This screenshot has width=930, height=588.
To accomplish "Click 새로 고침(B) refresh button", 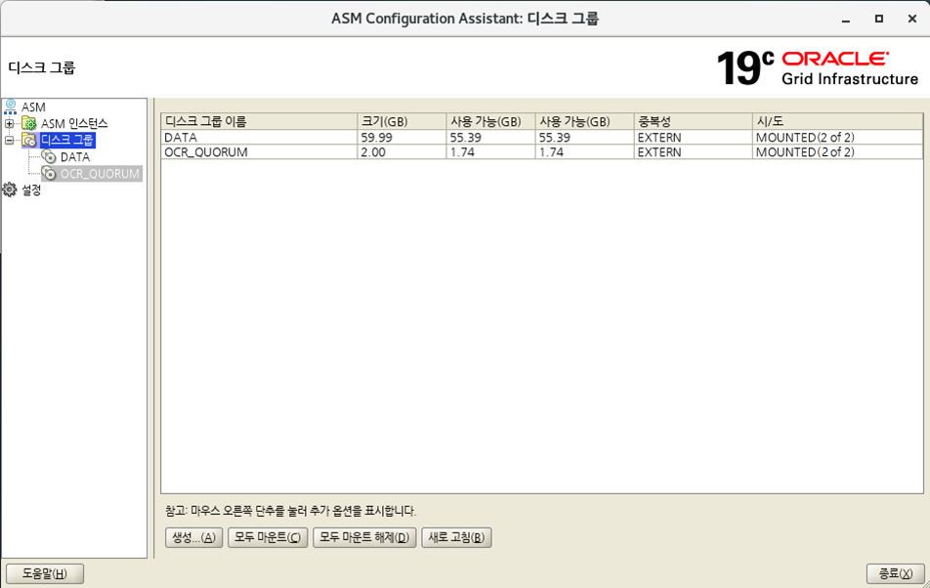I will (x=456, y=537).
